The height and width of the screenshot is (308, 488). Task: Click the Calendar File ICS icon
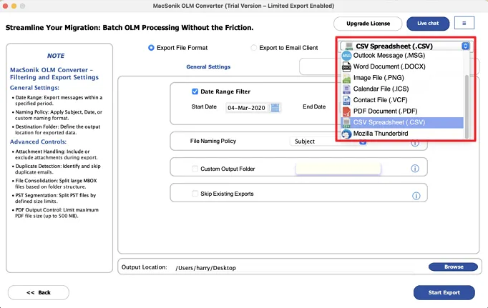coord(346,89)
